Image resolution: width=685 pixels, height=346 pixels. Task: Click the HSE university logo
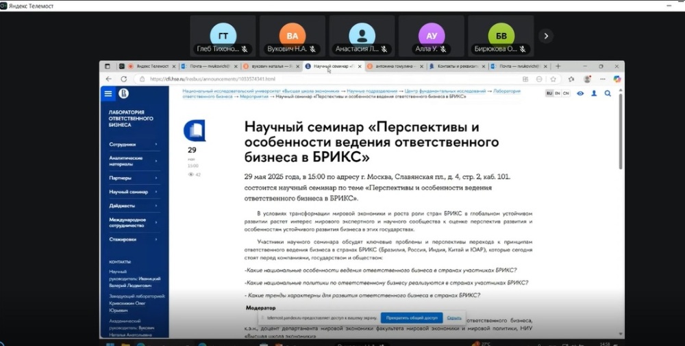tap(123, 93)
